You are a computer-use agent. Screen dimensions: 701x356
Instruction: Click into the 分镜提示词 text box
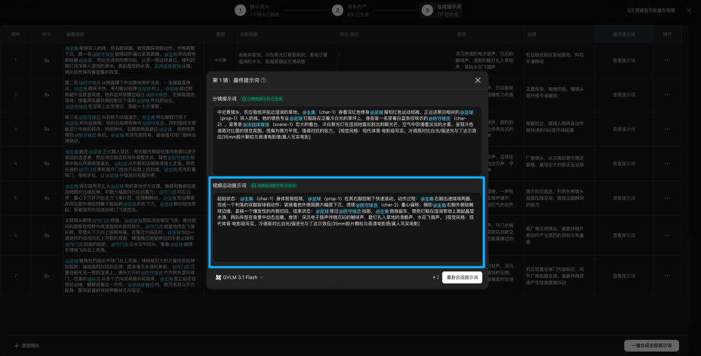347,140
